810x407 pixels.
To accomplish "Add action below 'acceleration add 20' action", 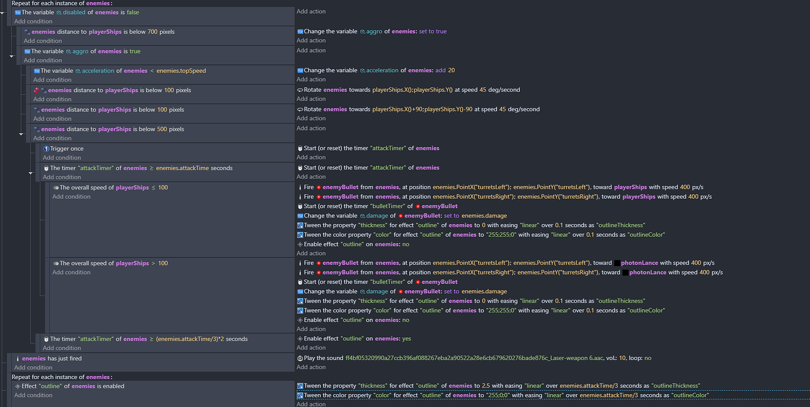I will [311, 80].
